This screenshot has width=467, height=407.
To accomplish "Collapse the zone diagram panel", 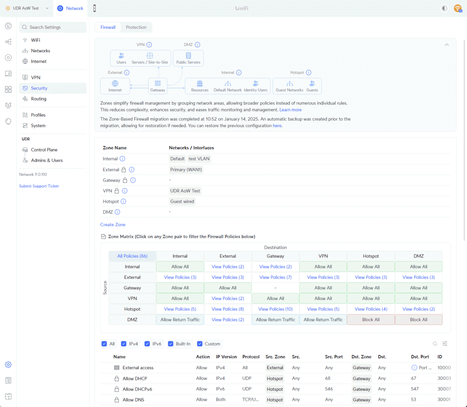I will click(447, 45).
